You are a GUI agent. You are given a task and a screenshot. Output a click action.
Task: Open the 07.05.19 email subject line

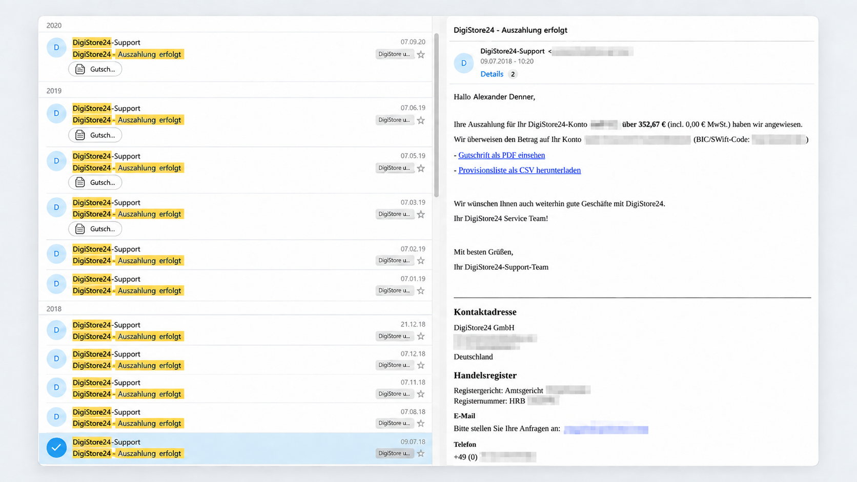coord(127,168)
